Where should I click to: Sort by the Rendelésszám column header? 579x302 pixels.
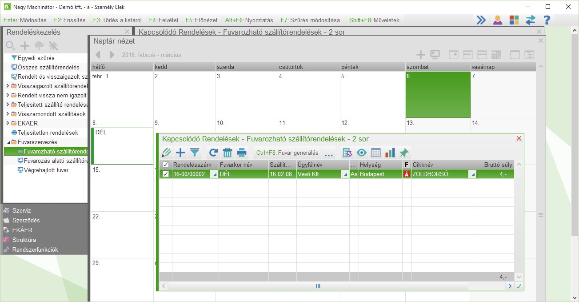coord(195,165)
